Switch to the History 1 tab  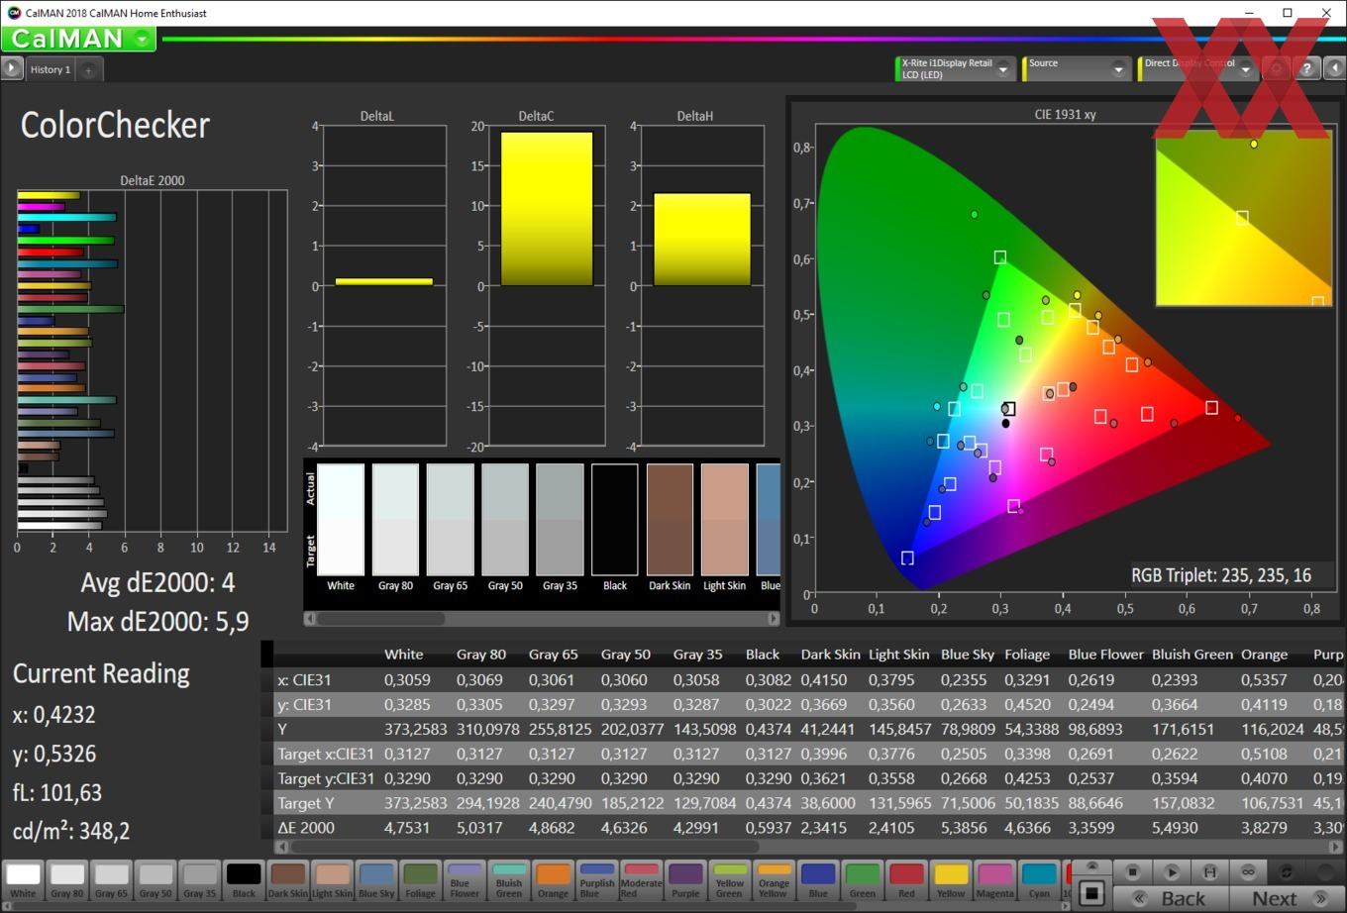50,69
